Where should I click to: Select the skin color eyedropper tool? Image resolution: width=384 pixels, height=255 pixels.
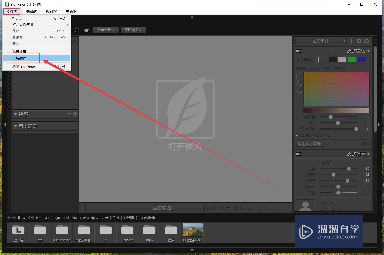[x=299, y=75]
